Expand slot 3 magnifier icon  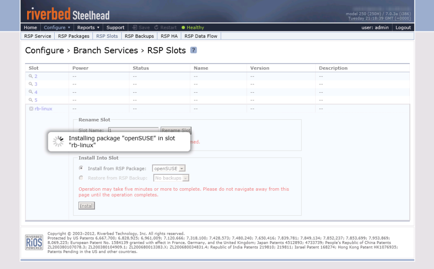[x=31, y=84]
